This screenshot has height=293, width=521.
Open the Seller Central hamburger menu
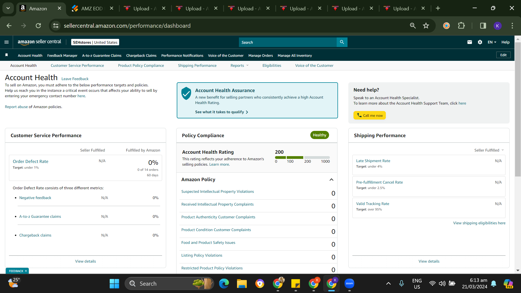pos(7,42)
